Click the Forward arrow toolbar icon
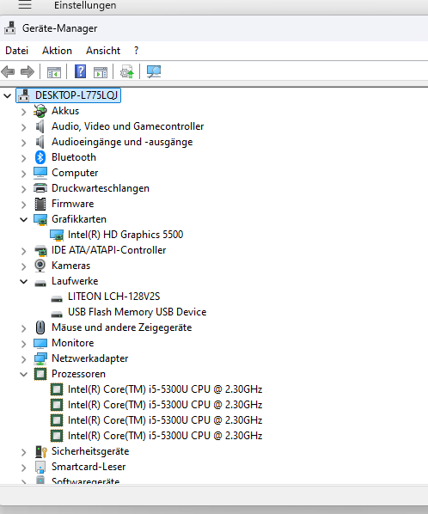Screen dimensions: 428x514 pyautogui.click(x=28, y=71)
